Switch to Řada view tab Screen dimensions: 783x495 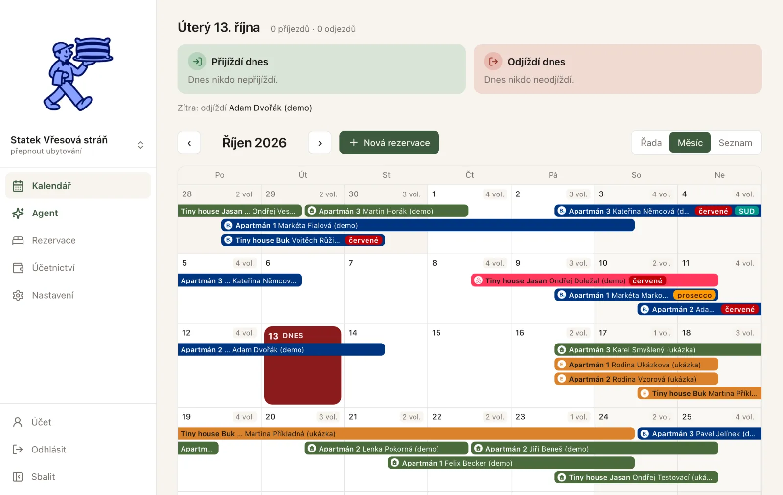pyautogui.click(x=651, y=143)
